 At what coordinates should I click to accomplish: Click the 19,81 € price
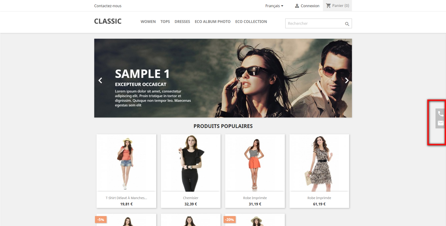tap(126, 204)
